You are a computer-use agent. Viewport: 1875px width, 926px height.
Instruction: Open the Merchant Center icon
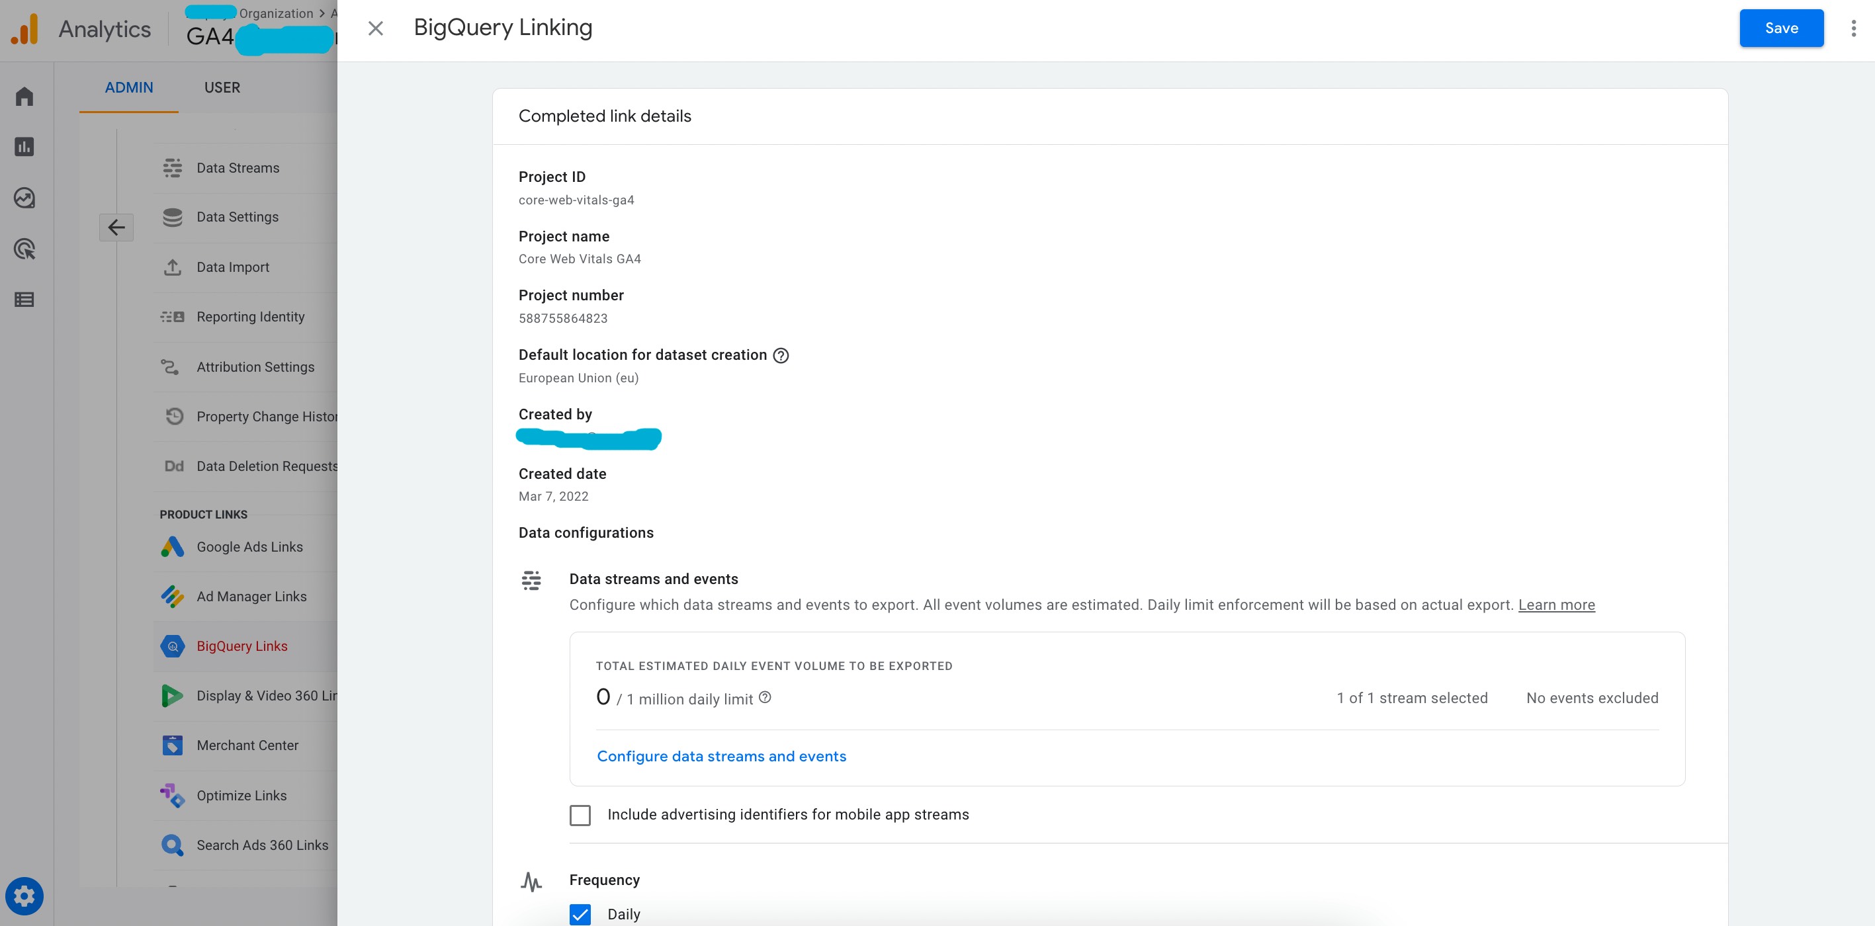[x=173, y=745]
